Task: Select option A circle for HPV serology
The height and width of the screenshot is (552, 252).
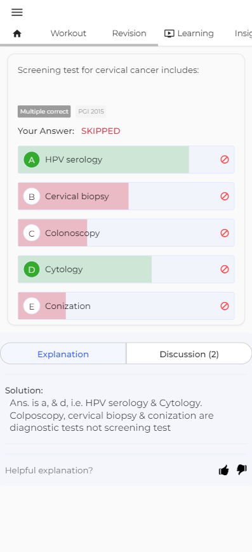Action: 32,160
